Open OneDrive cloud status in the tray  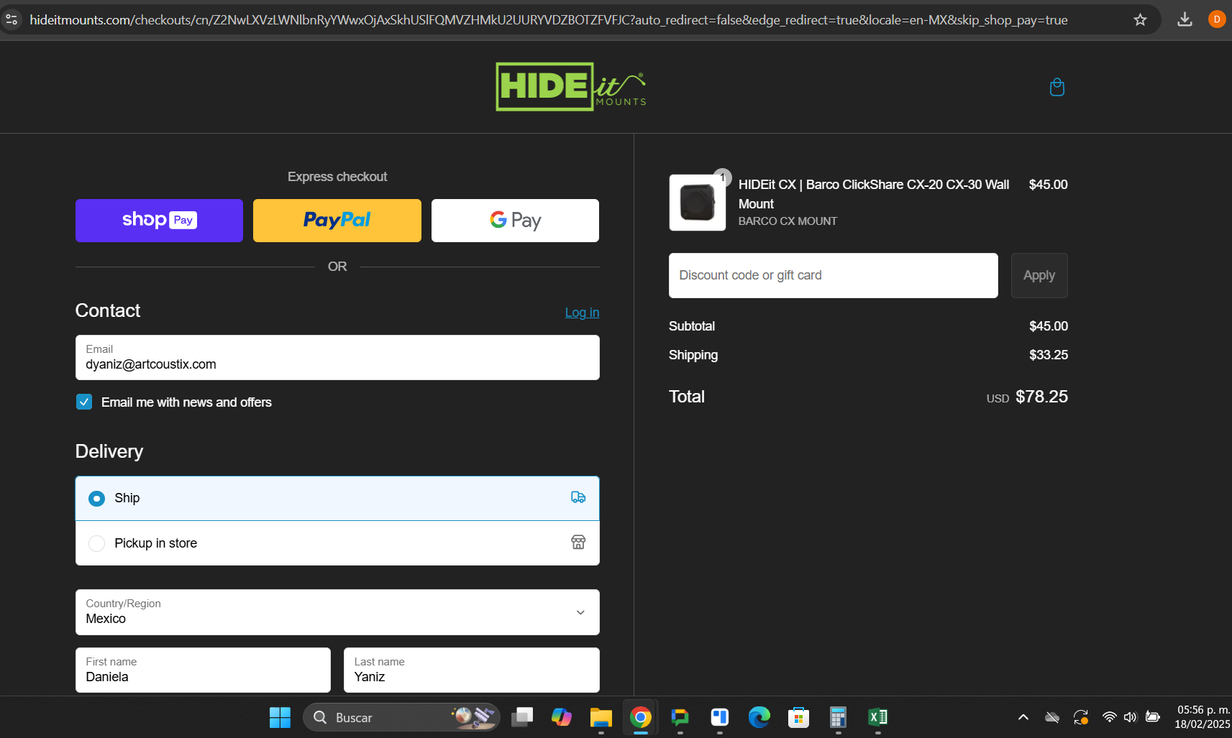click(1052, 717)
